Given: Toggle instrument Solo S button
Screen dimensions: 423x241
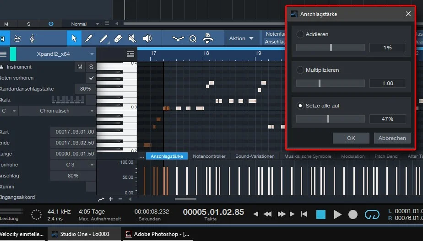Looking at the screenshot, I should [x=91, y=67].
